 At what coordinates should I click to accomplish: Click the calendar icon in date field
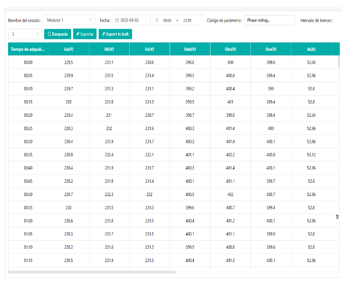[x=117, y=20]
